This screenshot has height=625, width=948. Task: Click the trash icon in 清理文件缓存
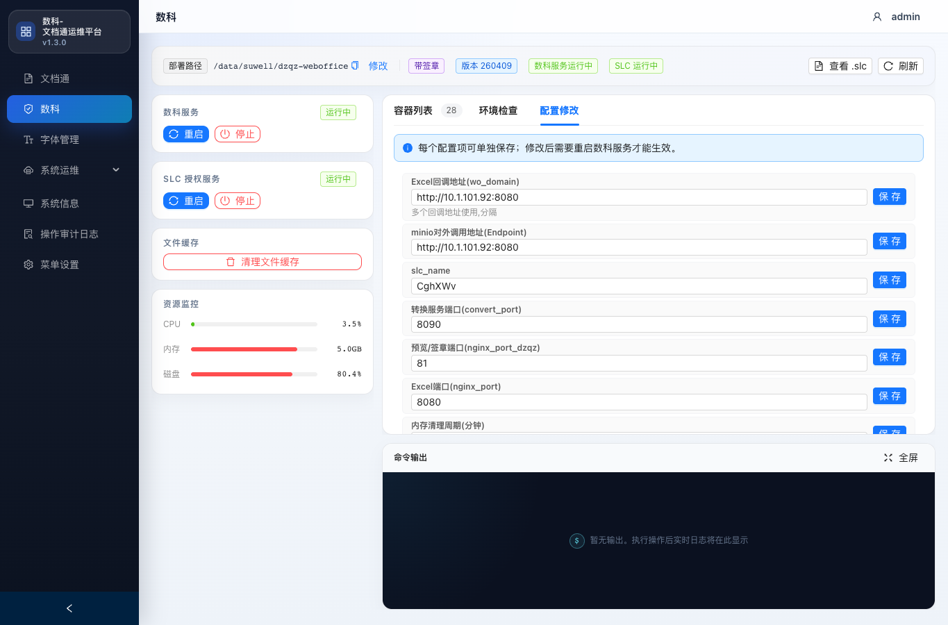coord(231,262)
